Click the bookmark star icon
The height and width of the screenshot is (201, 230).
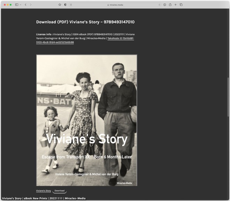[x=60, y=5]
